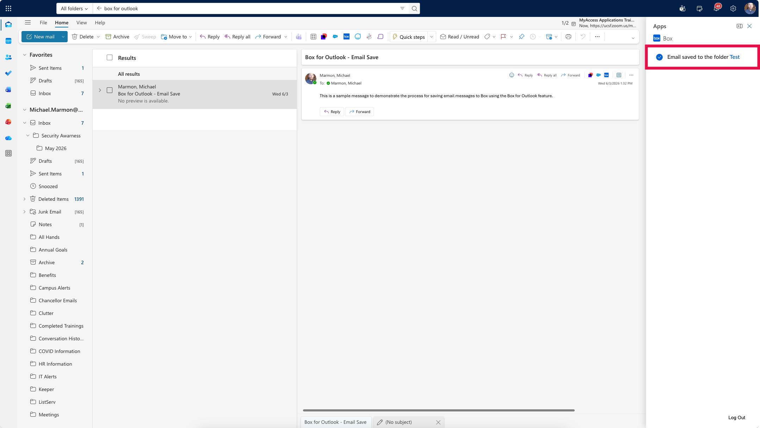
Task: Open the All folders search scope dropdown
Action: [74, 8]
